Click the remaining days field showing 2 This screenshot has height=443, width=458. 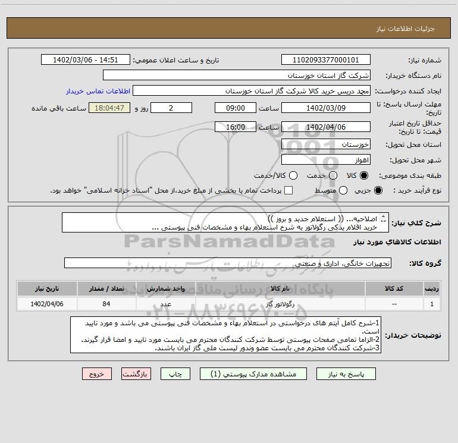(x=171, y=108)
